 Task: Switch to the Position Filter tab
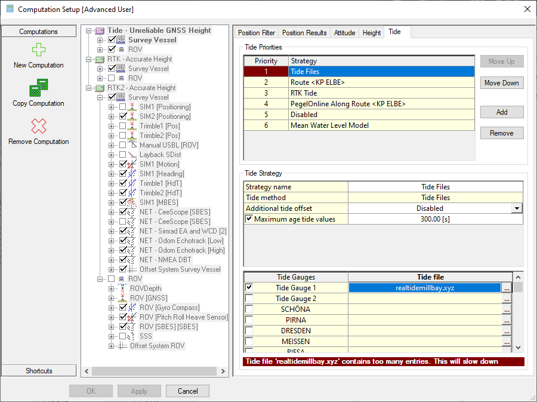(257, 33)
